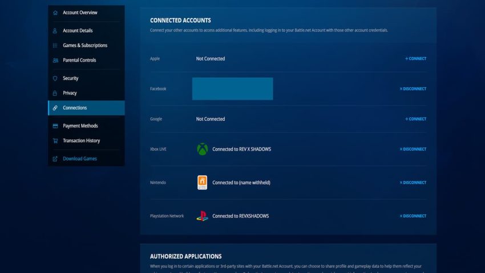Click the Nintendo row label
This screenshot has width=485, height=273.
[157, 183]
